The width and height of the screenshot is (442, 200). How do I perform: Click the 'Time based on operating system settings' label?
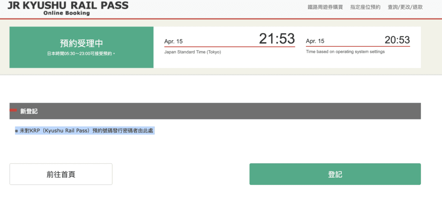pos(345,52)
